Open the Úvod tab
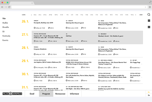Image resolution: width=152 pixels, height=102 pixels. click(32, 94)
